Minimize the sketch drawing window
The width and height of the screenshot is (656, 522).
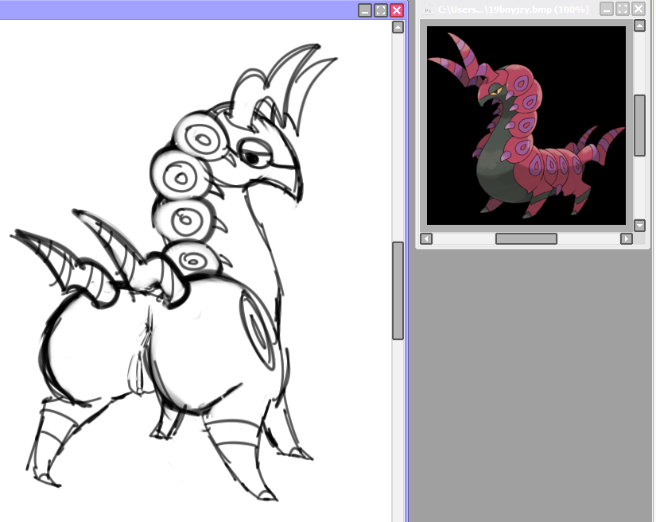365,10
